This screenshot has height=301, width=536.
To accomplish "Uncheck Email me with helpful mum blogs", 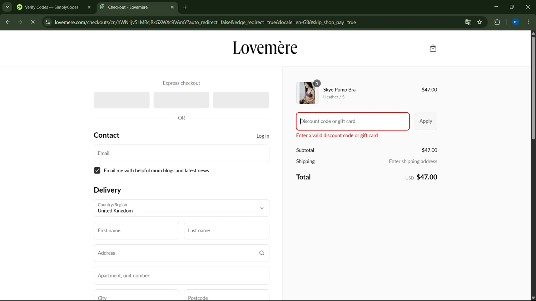I will click(x=97, y=170).
